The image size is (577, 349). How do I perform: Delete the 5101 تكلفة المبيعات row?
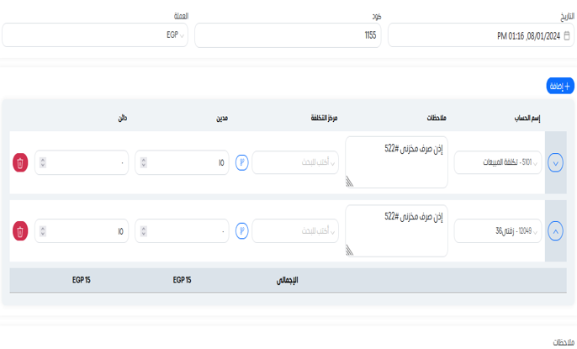[21, 162]
